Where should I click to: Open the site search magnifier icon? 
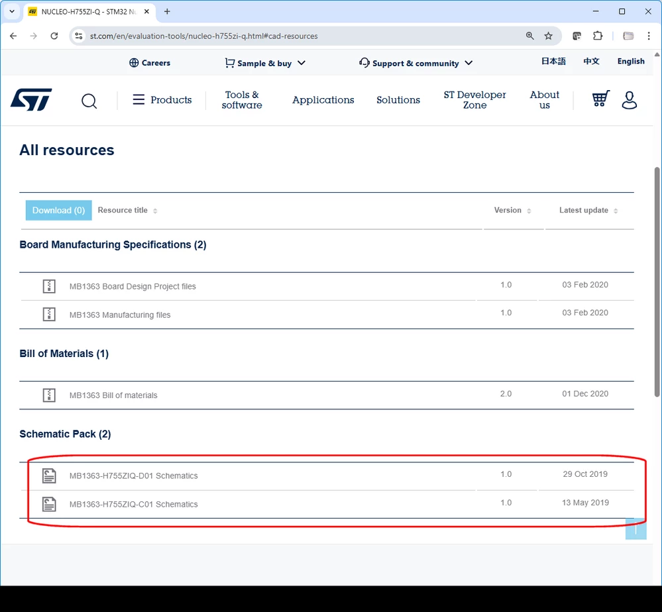pyautogui.click(x=89, y=101)
